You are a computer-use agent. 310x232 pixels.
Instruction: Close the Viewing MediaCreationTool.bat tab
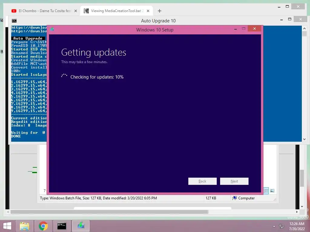tap(148, 11)
